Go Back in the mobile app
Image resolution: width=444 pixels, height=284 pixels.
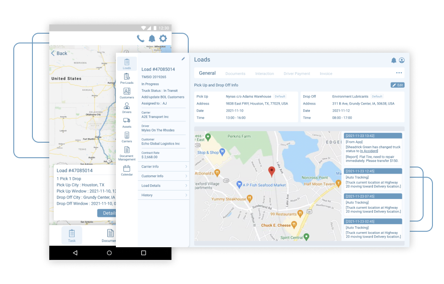coord(59,53)
